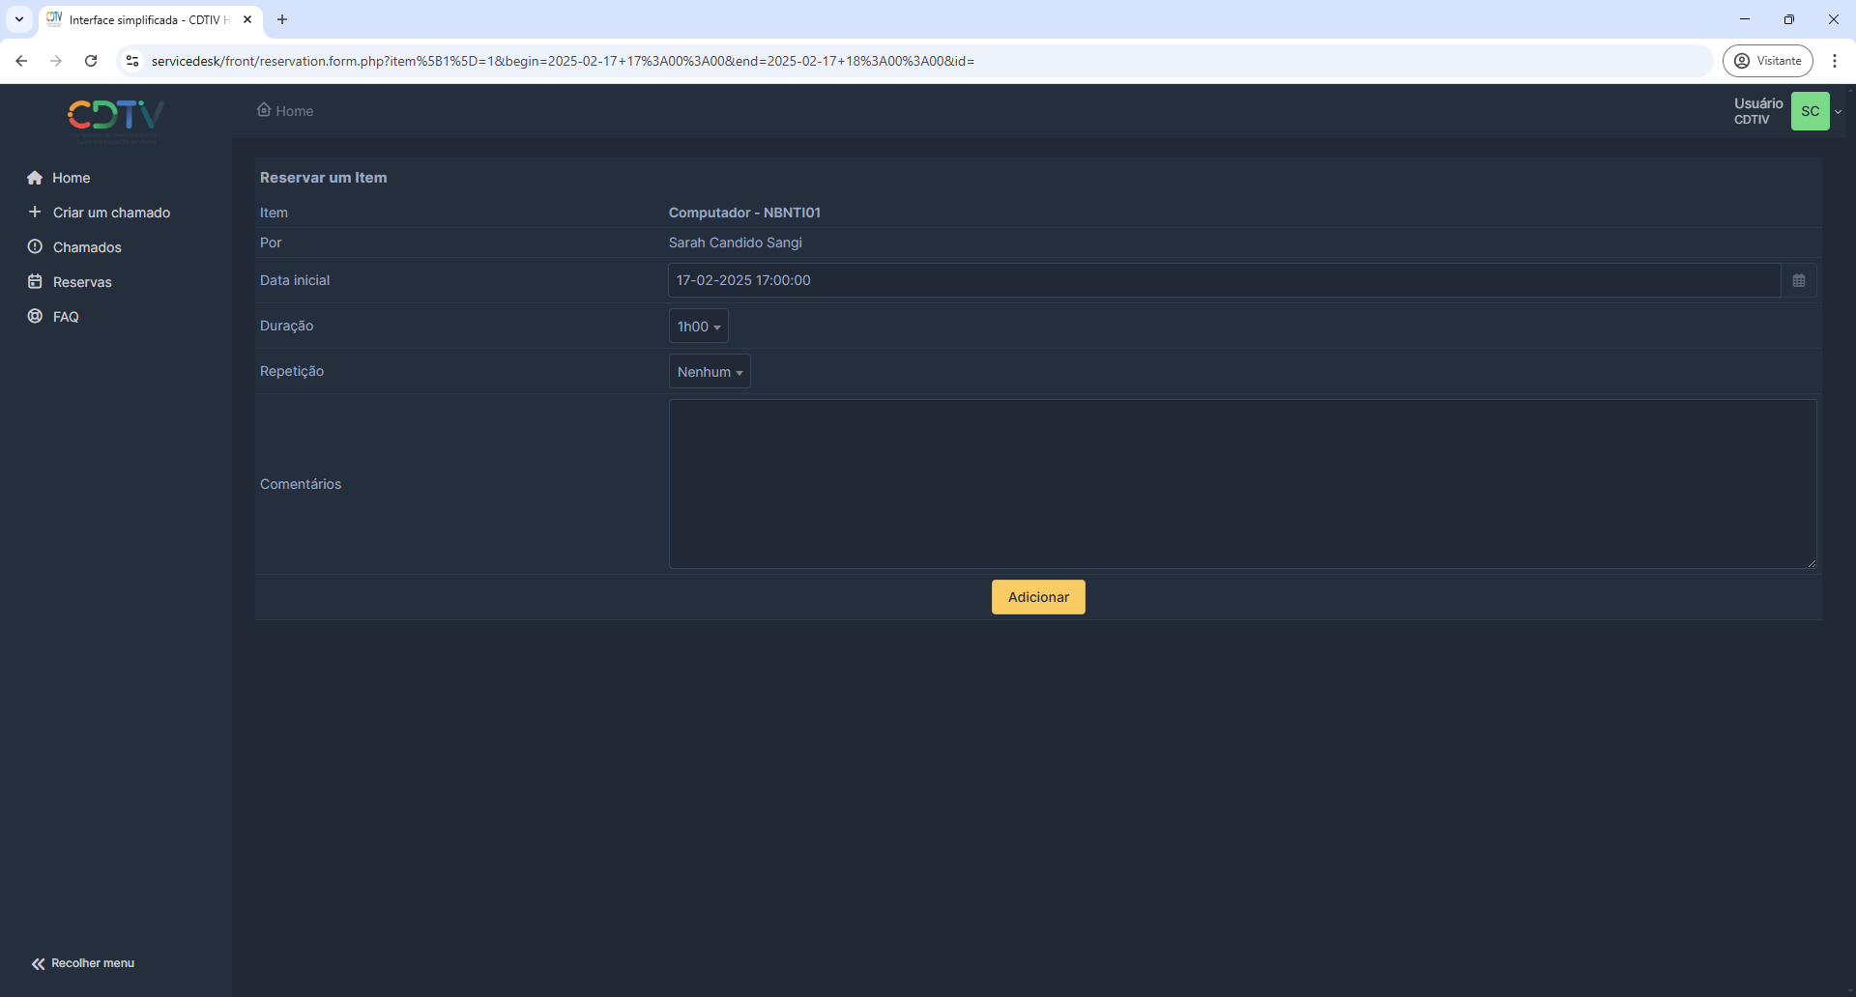This screenshot has height=997, width=1856.
Task: Click the SC user avatar
Action: 1810,111
